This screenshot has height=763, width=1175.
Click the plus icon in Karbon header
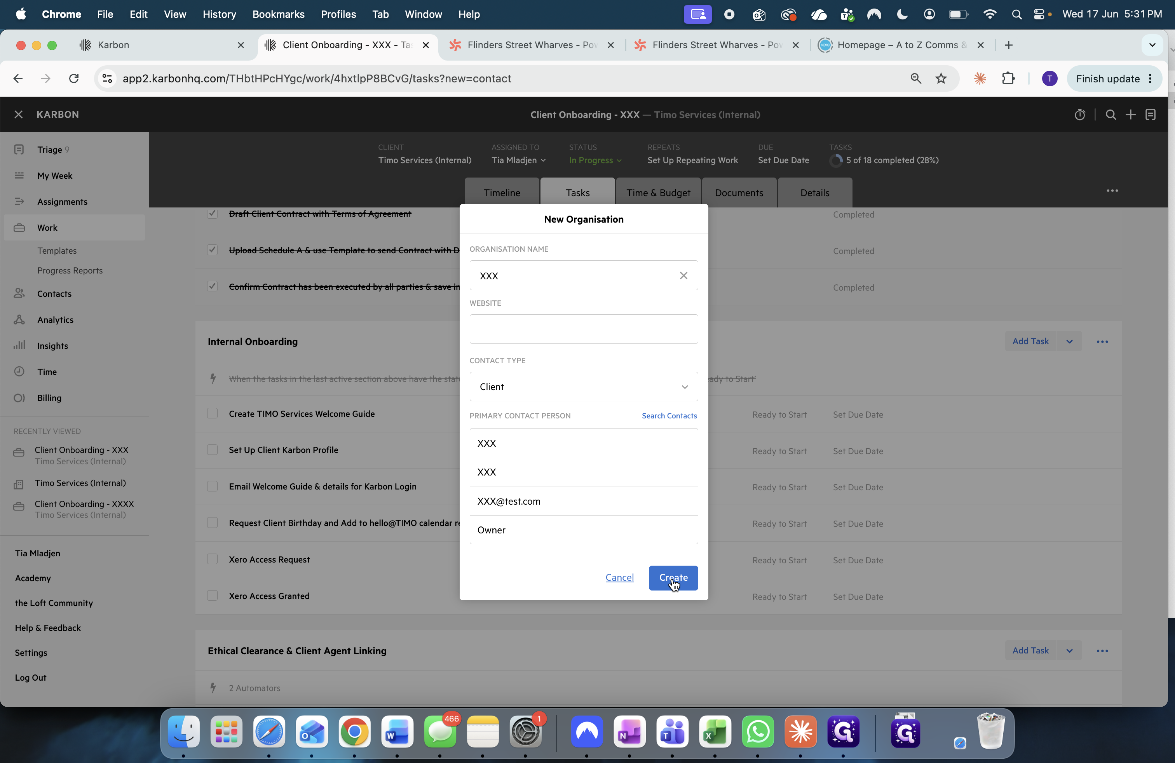1131,115
